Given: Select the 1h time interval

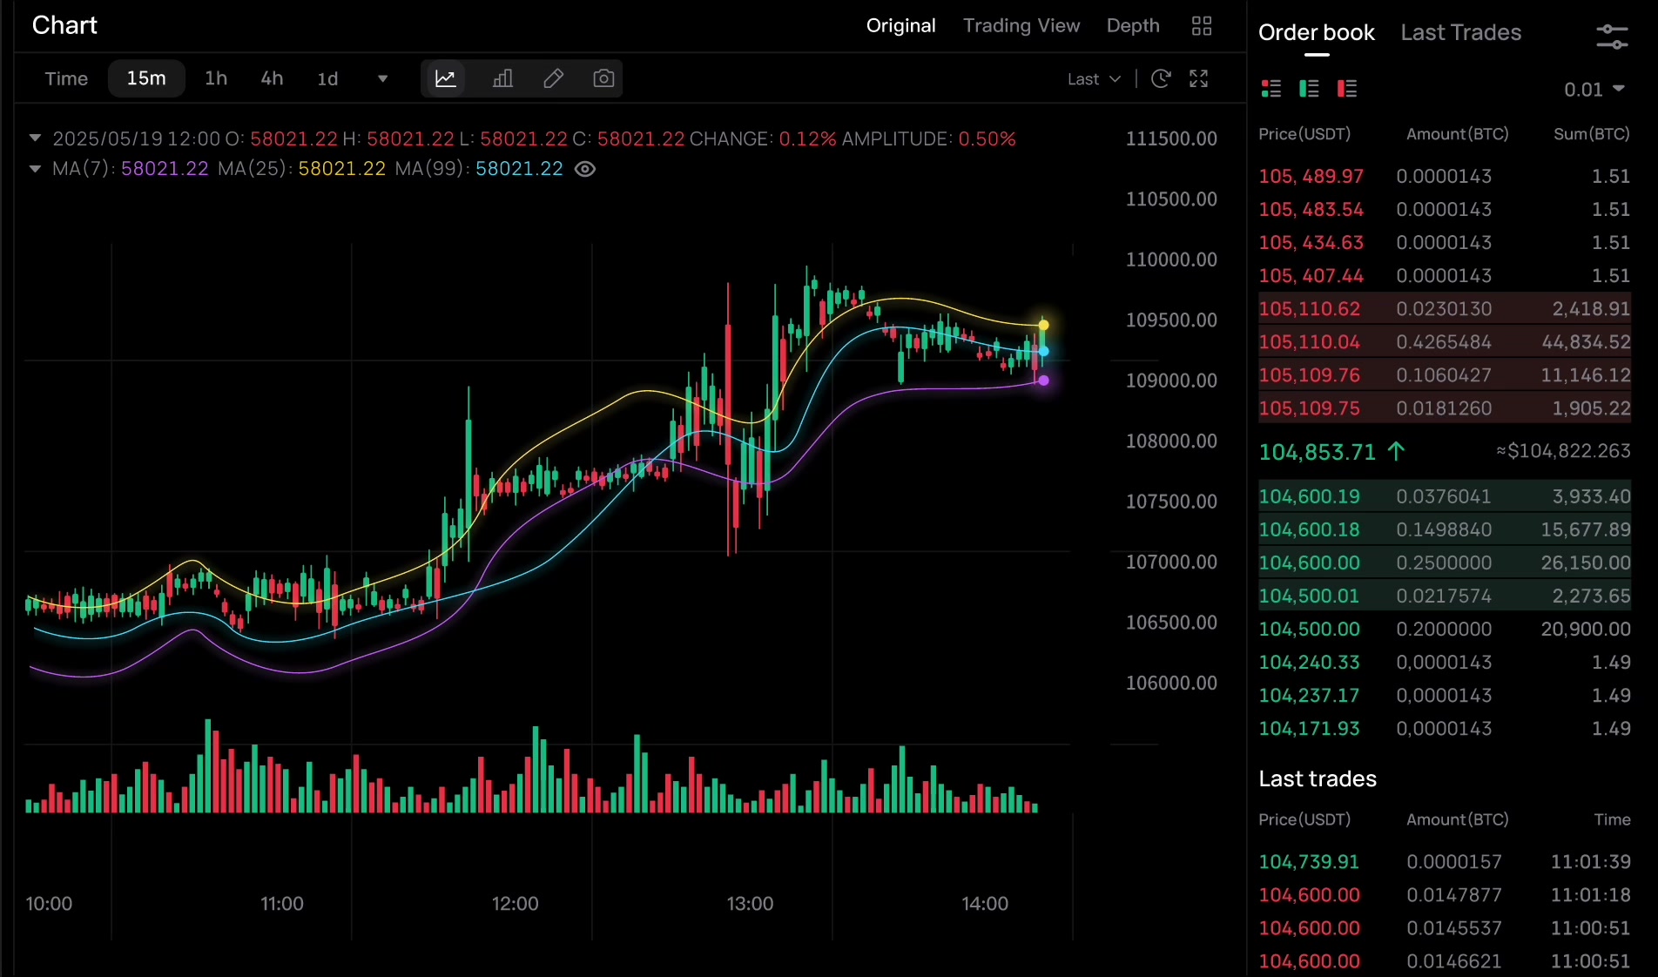Looking at the screenshot, I should [x=216, y=79].
